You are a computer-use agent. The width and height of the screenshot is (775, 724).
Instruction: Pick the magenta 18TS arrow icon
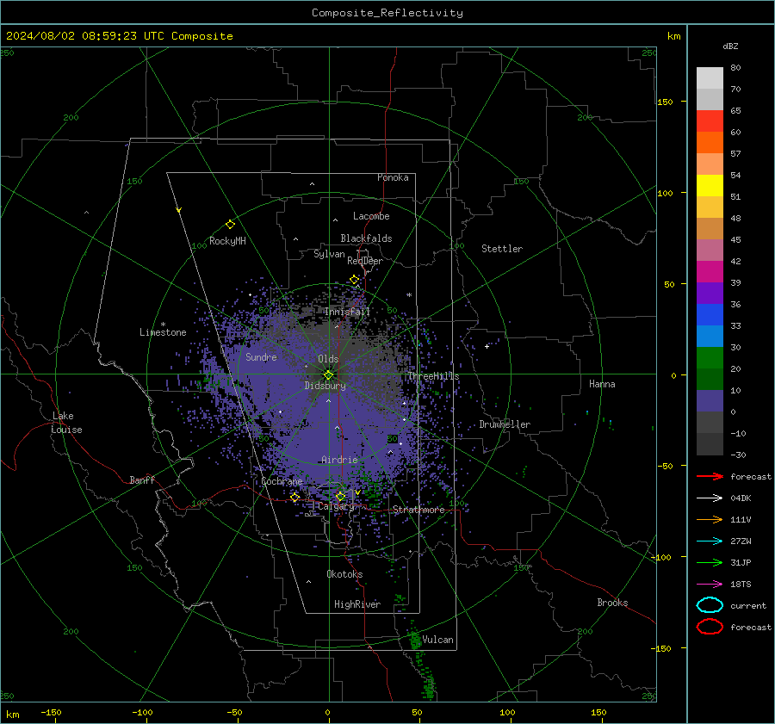(710, 585)
